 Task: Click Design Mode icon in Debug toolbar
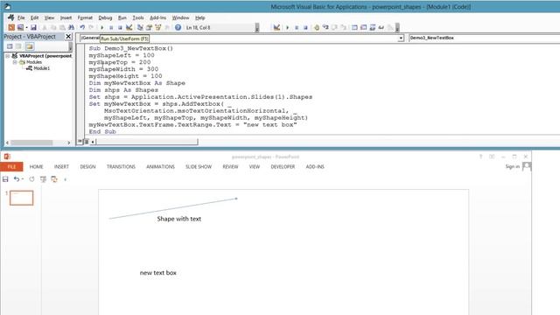(x=276, y=27)
